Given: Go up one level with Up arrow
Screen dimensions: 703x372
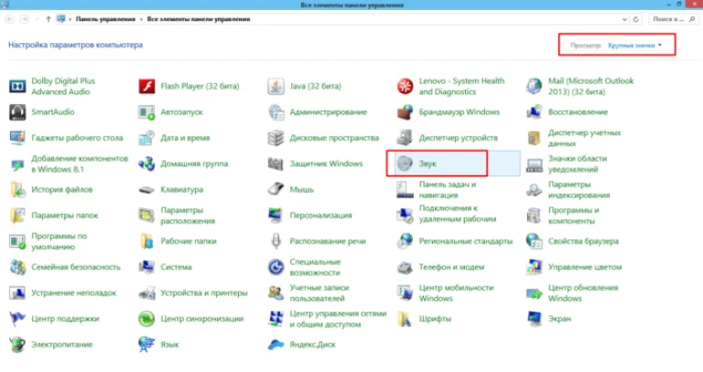Looking at the screenshot, I should point(49,19).
